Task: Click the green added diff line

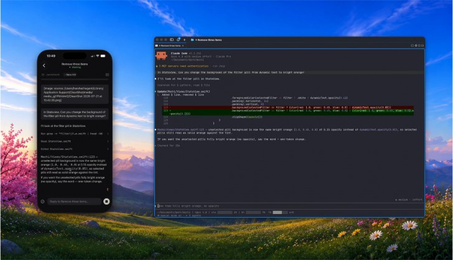Action: click(x=287, y=112)
